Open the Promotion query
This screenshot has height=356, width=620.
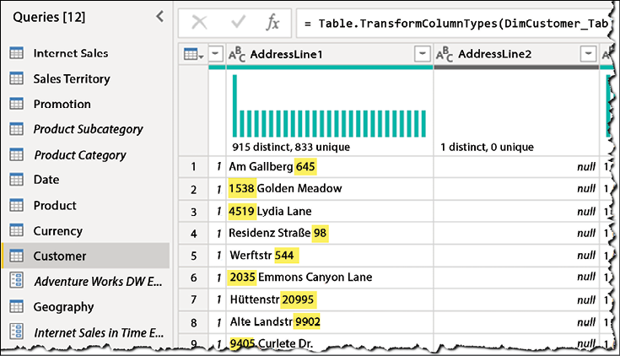click(x=62, y=104)
